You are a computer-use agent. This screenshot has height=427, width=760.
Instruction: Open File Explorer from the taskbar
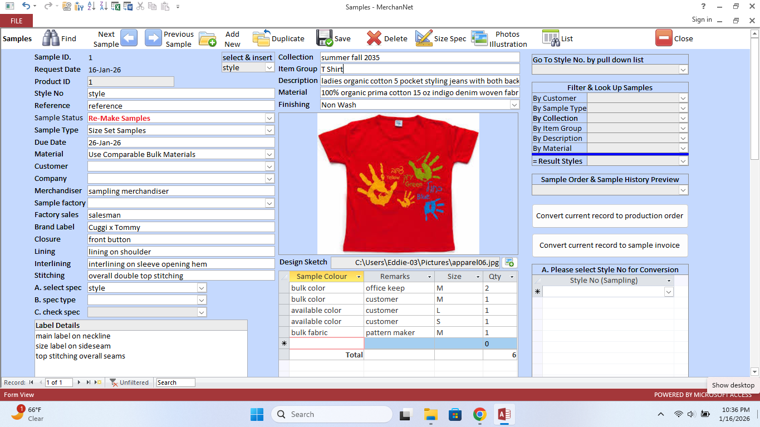430,414
